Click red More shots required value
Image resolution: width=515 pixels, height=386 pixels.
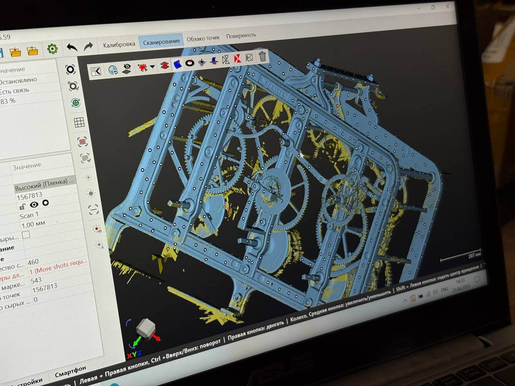tap(59, 266)
